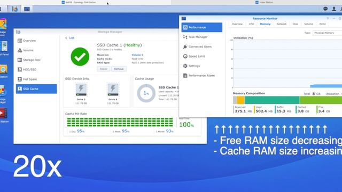342x192 pixels.
Task: Click the Storage Manager window title icon
Action: pyautogui.click(x=18, y=32)
